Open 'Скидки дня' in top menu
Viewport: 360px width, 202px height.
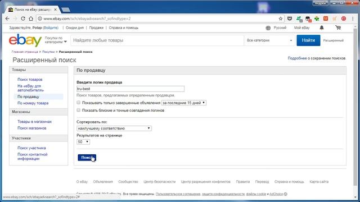click(75, 27)
